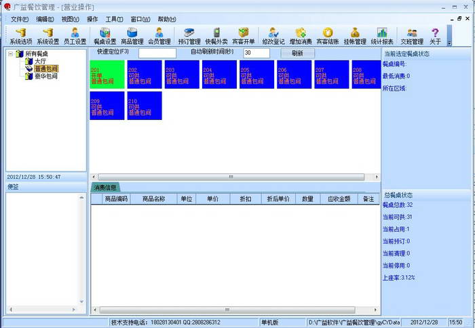Click 宾客开单 toolbar icon

(x=243, y=36)
